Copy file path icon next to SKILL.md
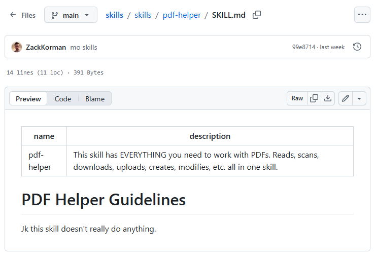Viewport: 376px width, 260px height. click(257, 15)
